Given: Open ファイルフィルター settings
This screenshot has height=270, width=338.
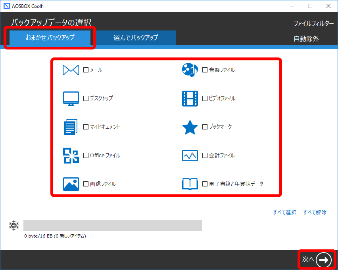Looking at the screenshot, I should [x=313, y=23].
